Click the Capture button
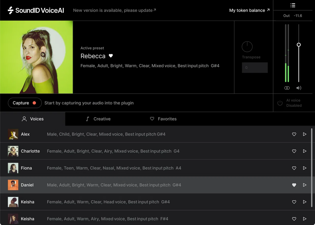This screenshot has height=225, width=315. tap(25, 103)
